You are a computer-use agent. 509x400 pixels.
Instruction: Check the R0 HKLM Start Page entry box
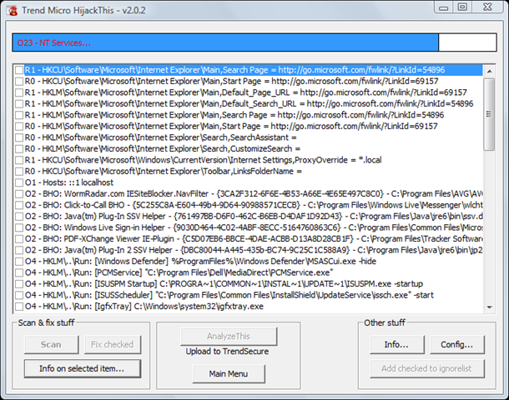19,127
